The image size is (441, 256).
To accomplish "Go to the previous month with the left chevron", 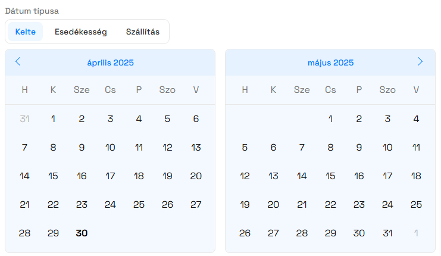I will pyautogui.click(x=18, y=61).
